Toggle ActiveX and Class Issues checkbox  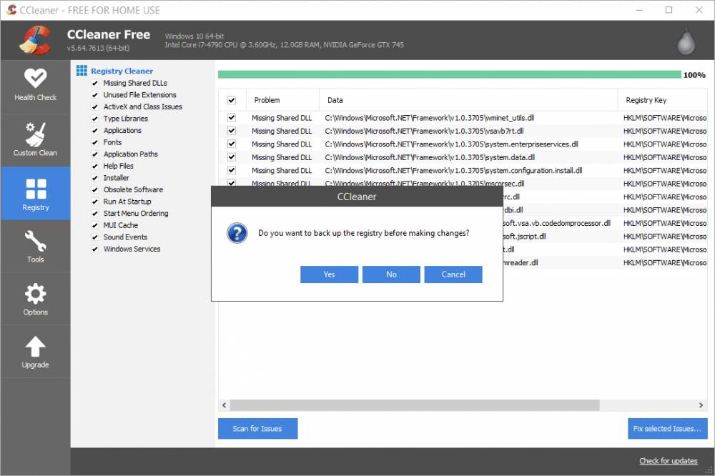pos(95,106)
